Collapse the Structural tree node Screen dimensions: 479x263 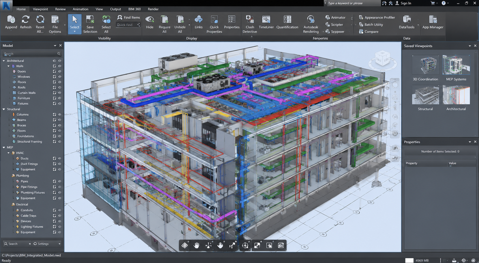(x=4, y=109)
